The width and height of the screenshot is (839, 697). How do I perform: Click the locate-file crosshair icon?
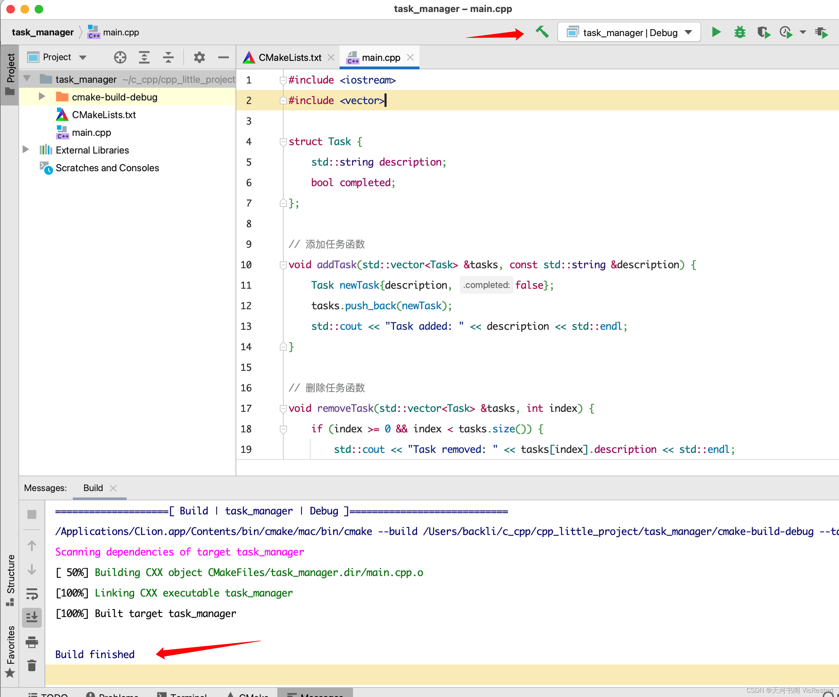pyautogui.click(x=120, y=58)
